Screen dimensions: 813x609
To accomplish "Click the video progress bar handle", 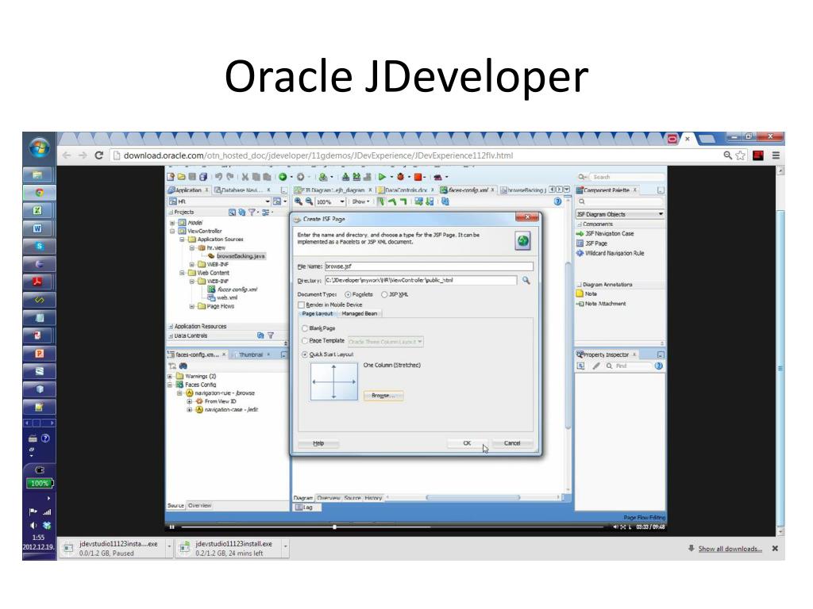I will pos(335,527).
